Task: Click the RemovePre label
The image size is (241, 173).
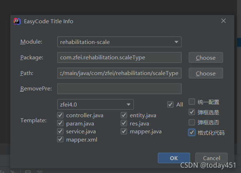Action: [x=36, y=89]
